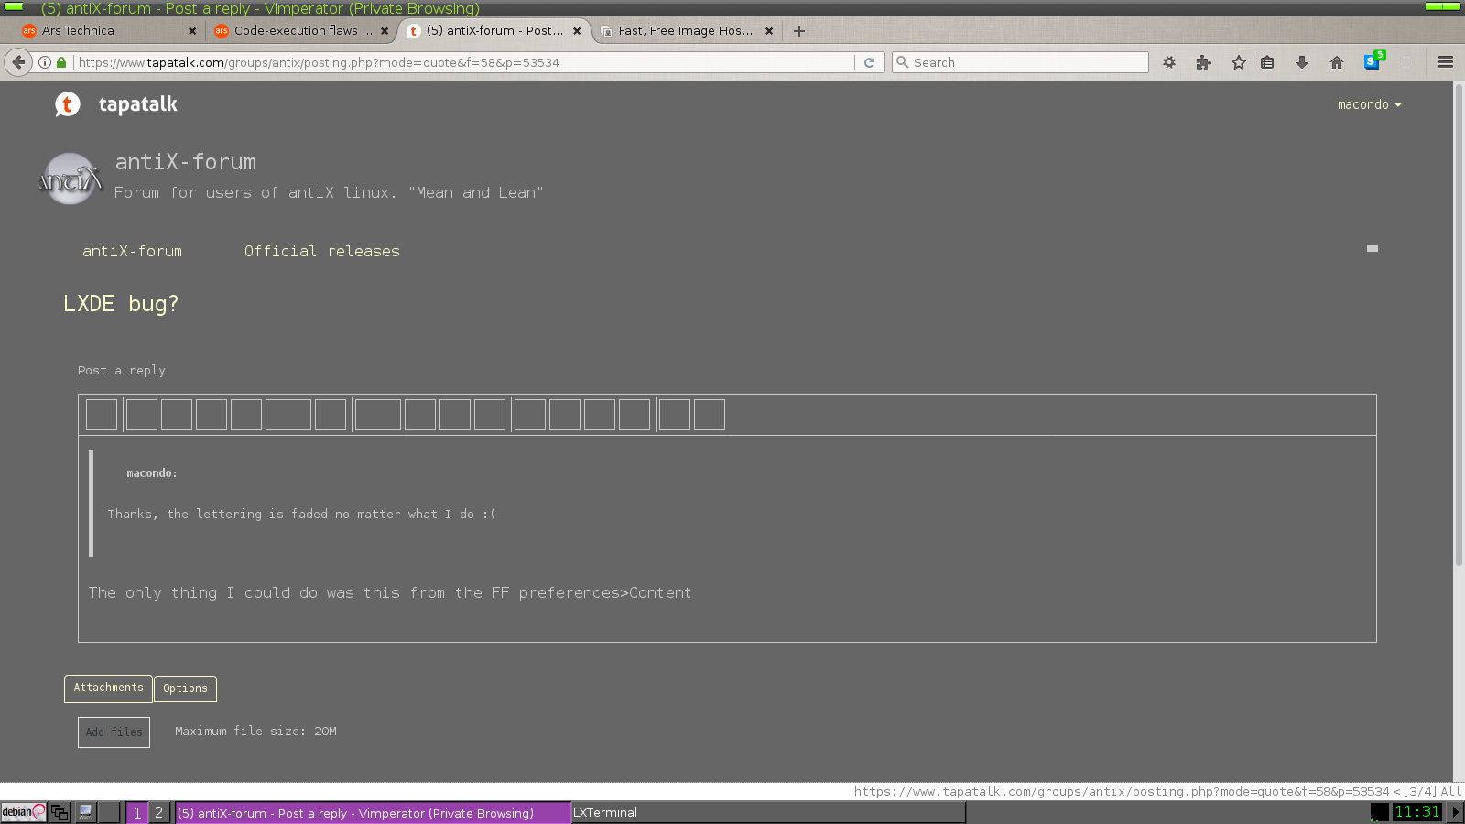
Task: Click the Add files button
Action: 114,732
